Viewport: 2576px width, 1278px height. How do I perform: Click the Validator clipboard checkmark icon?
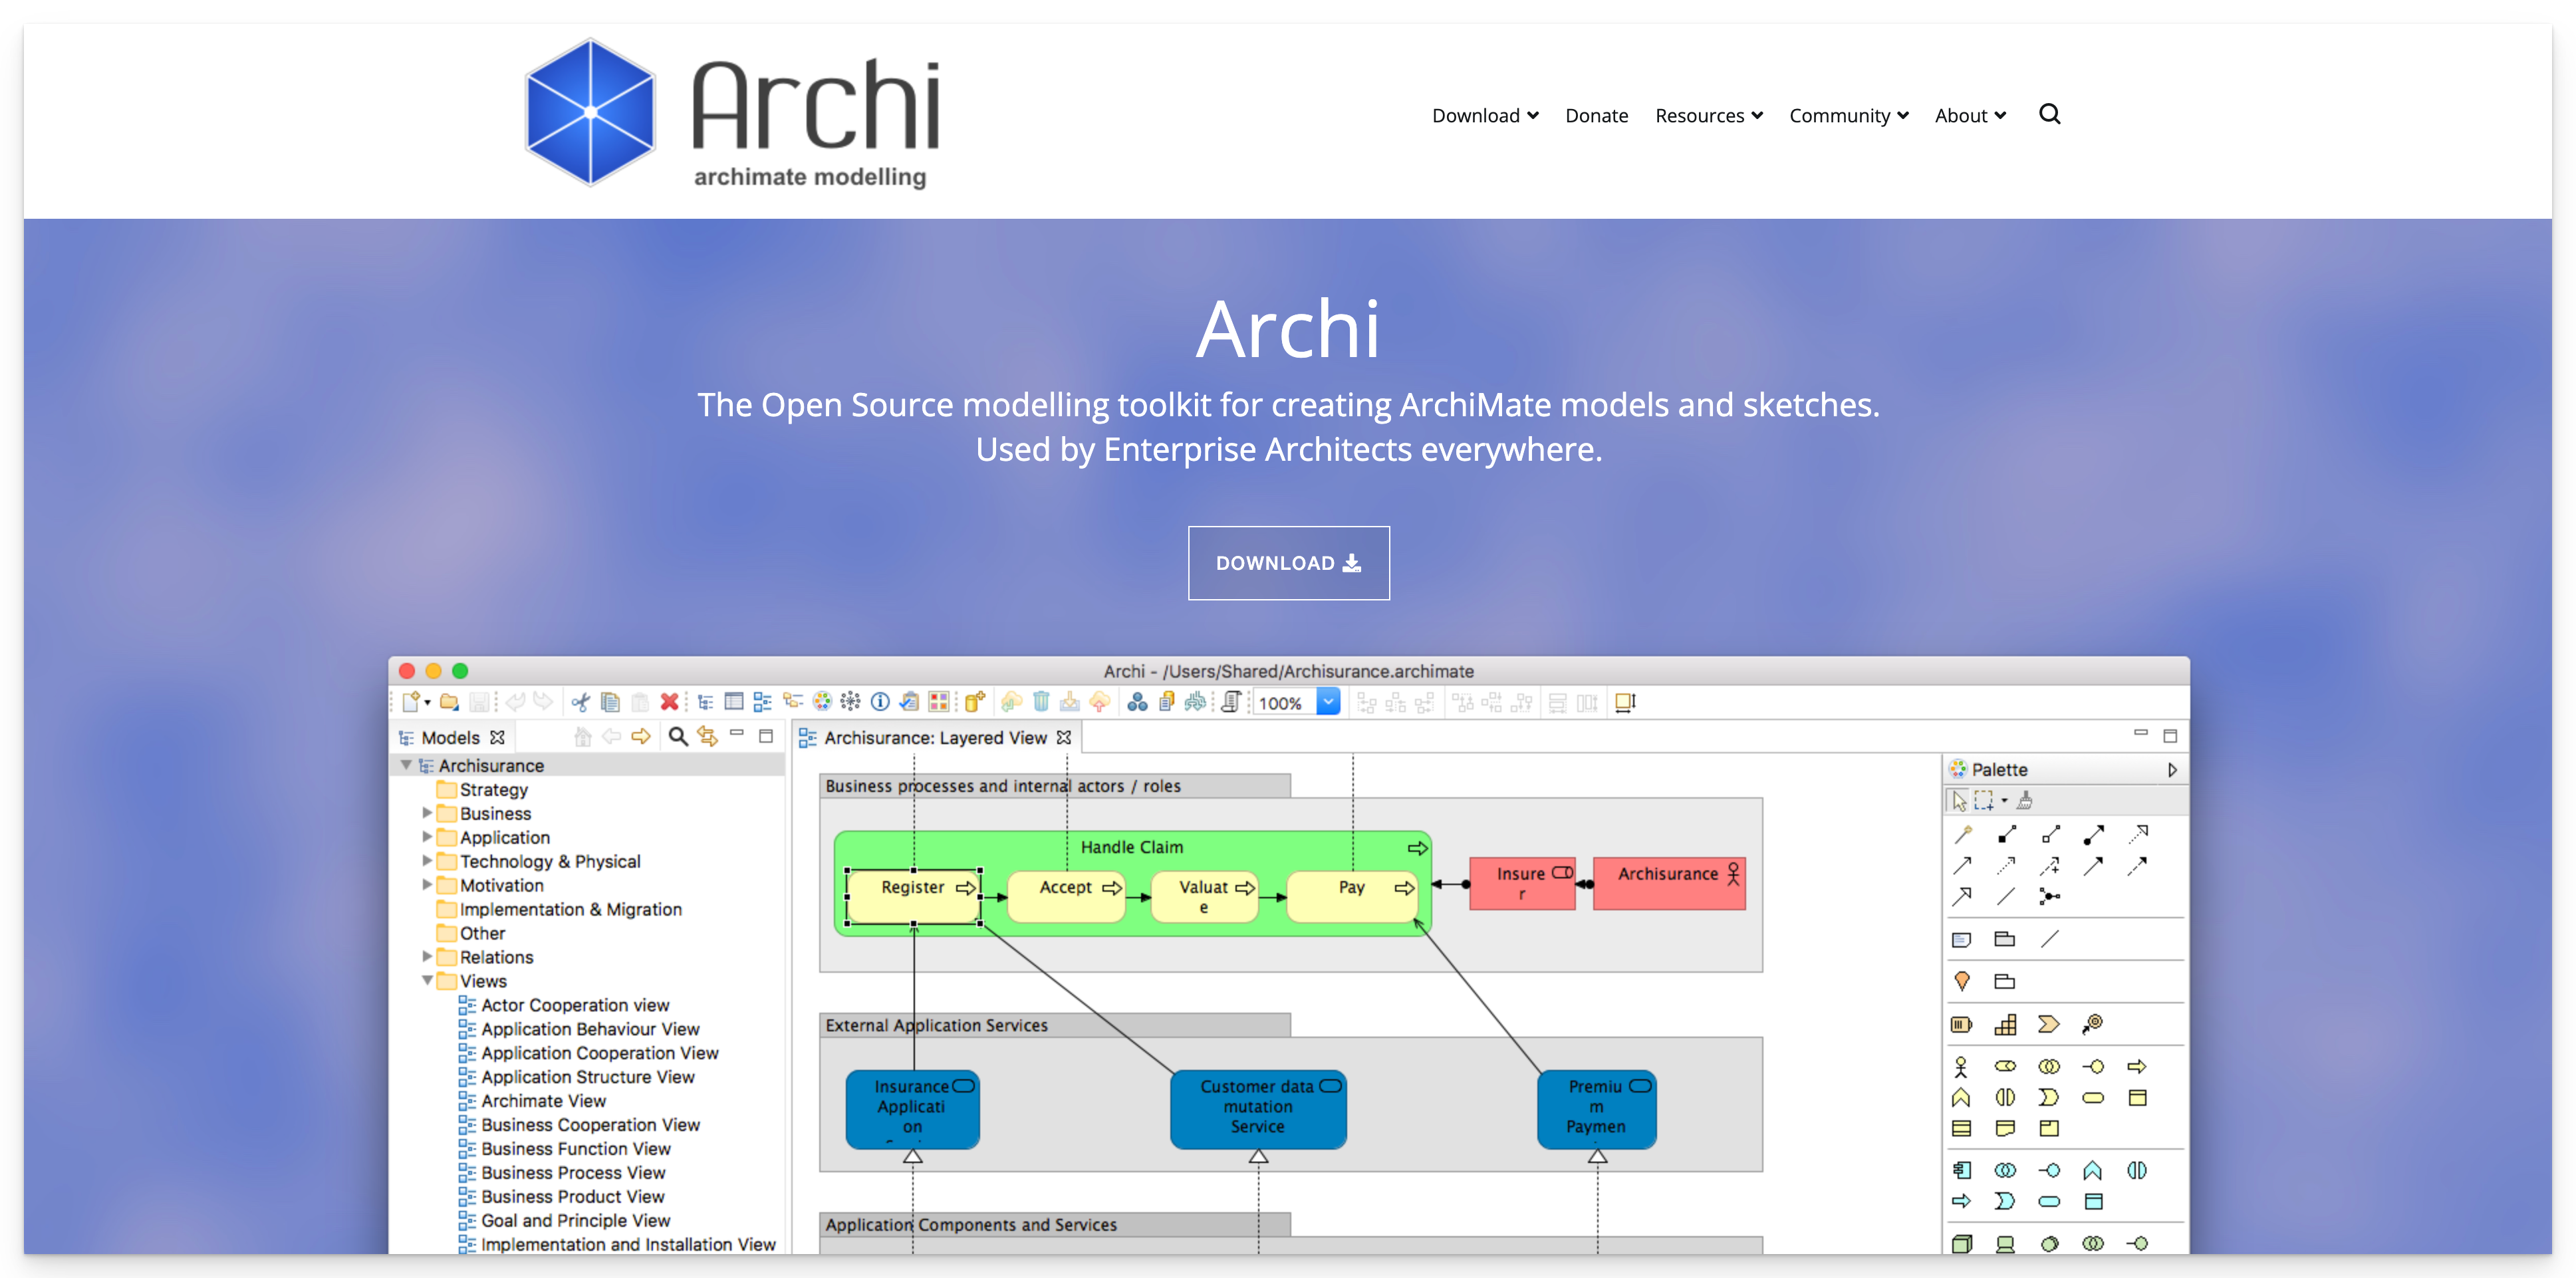tap(909, 702)
